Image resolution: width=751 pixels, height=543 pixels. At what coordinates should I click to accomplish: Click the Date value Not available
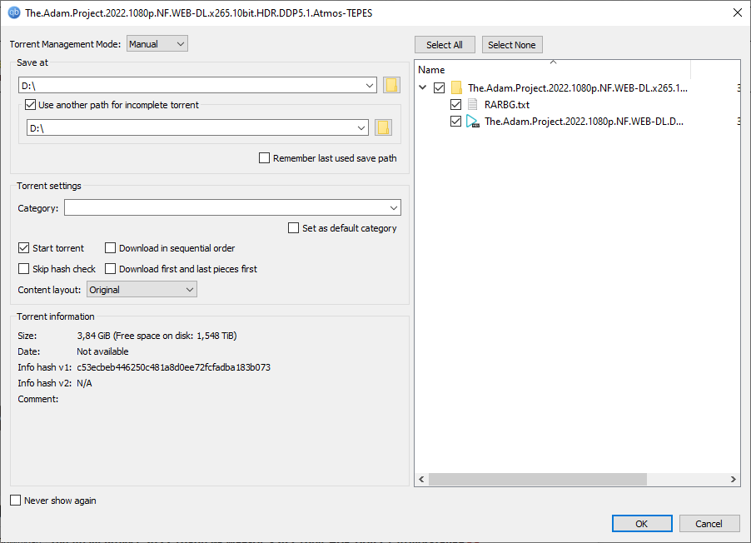[102, 351]
